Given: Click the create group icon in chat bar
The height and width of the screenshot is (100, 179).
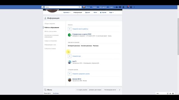Looking at the screenshot, I should click(170, 93).
